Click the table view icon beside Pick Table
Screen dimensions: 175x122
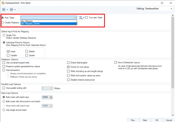[x=81, y=18]
